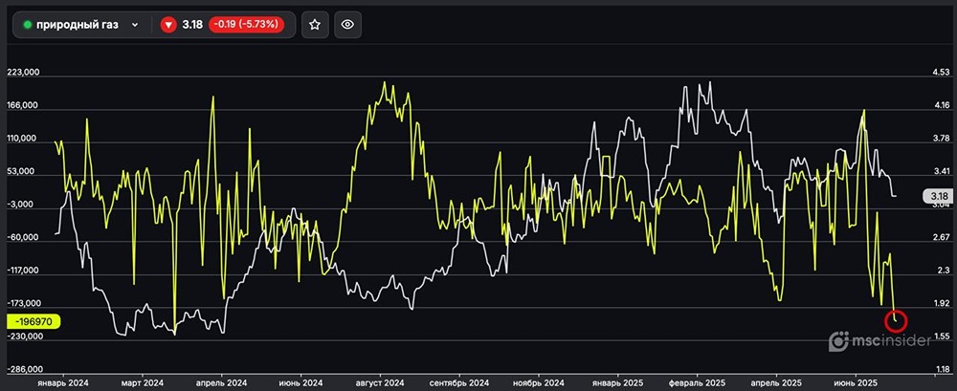Screen dimensions: 957x391
Task: Click the 3.18 price value in header
Action: pyautogui.click(x=193, y=25)
